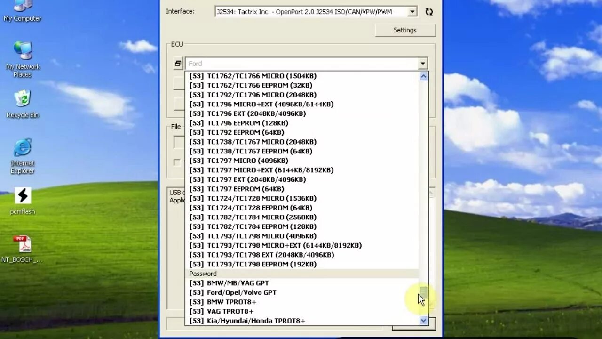This screenshot has width=602, height=339.
Task: Open the Recycle Bin desktop icon
Action: tap(23, 104)
